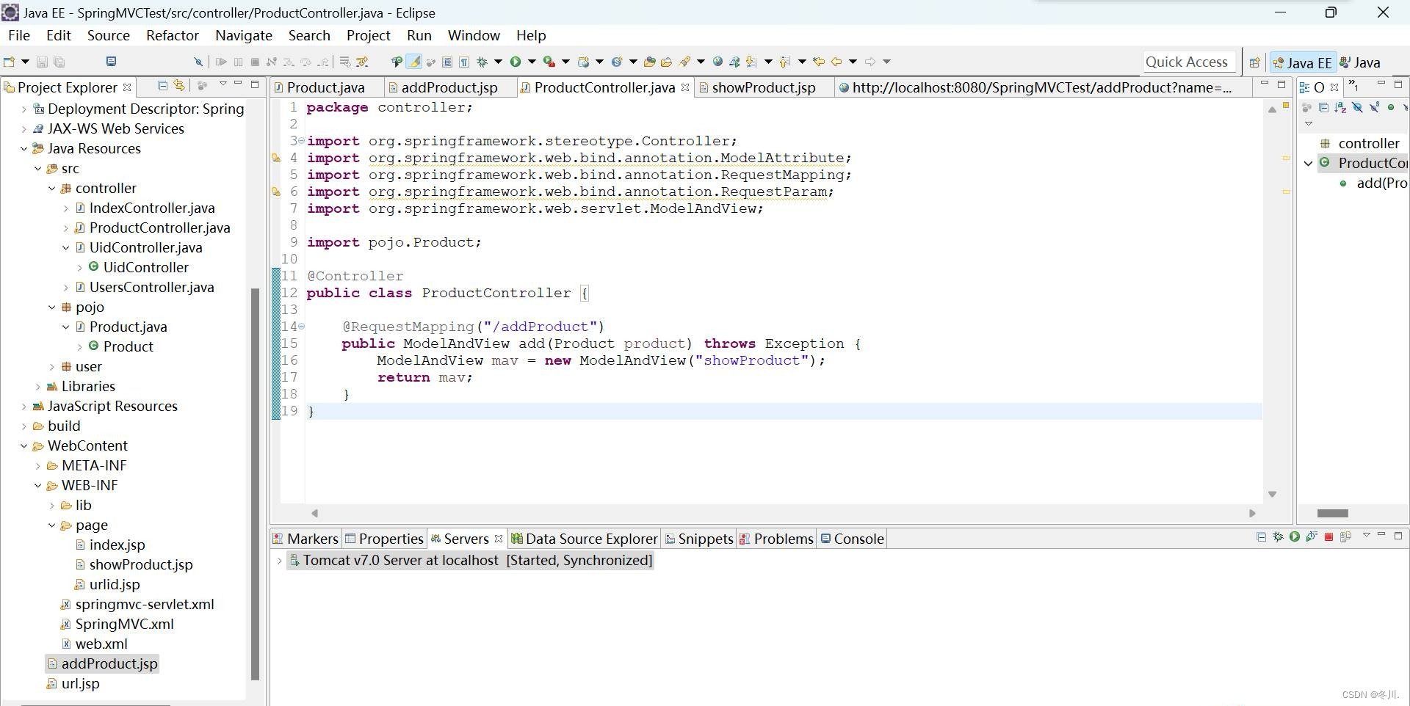This screenshot has height=706, width=1410.
Task: Toggle Hide Static Members icon in Outline
Action: (x=1374, y=107)
